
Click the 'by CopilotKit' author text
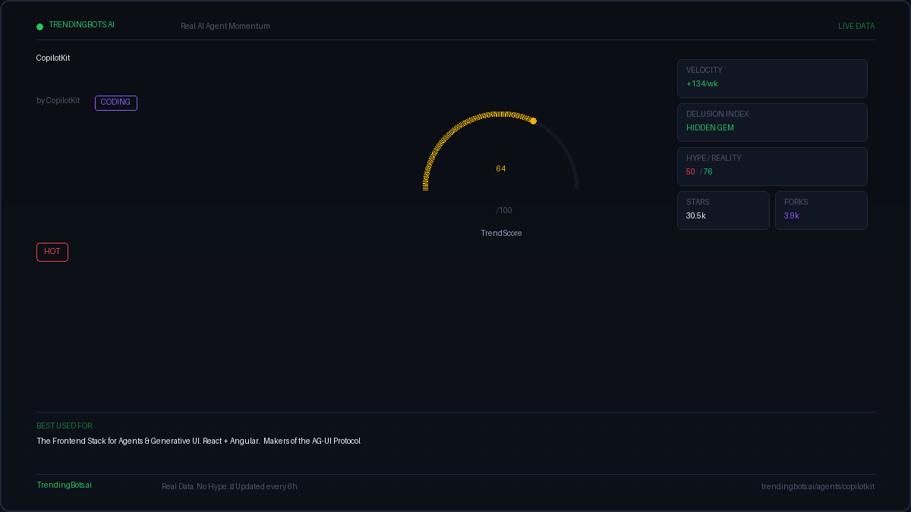58,101
